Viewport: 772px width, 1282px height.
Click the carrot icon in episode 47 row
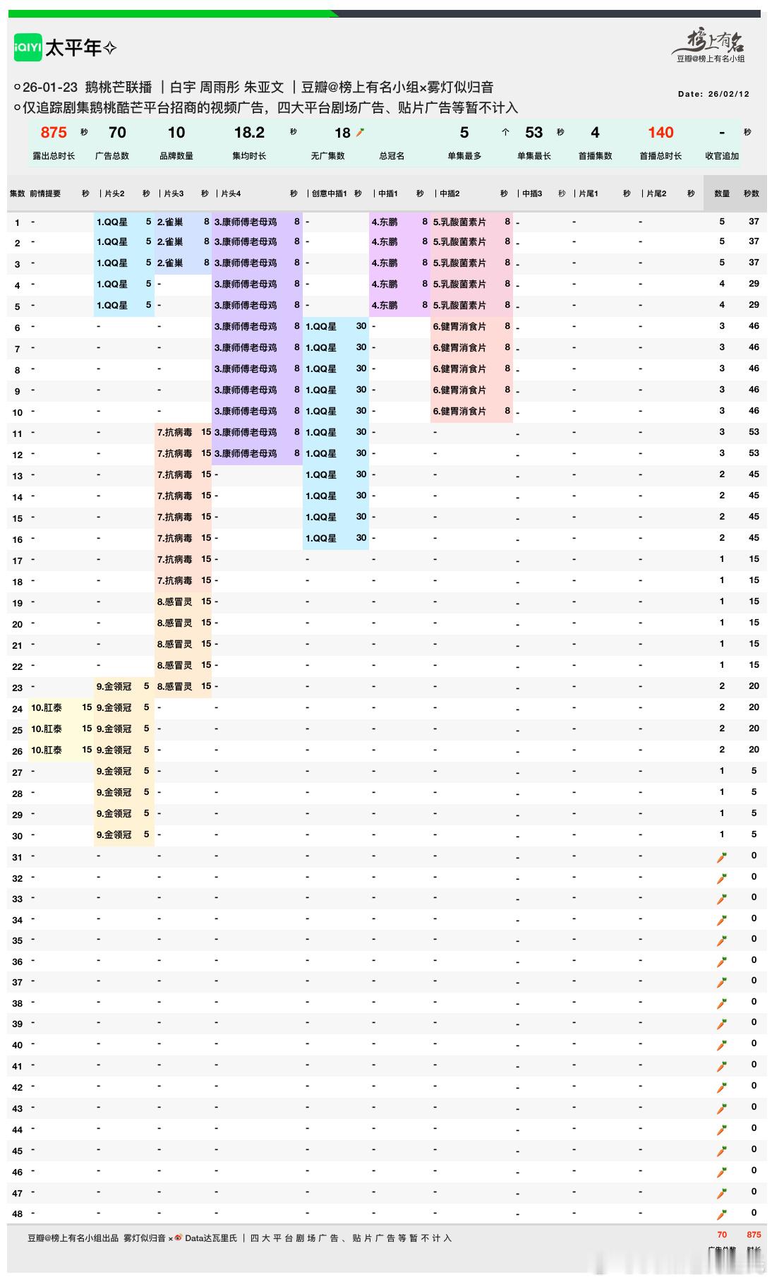722,1193
